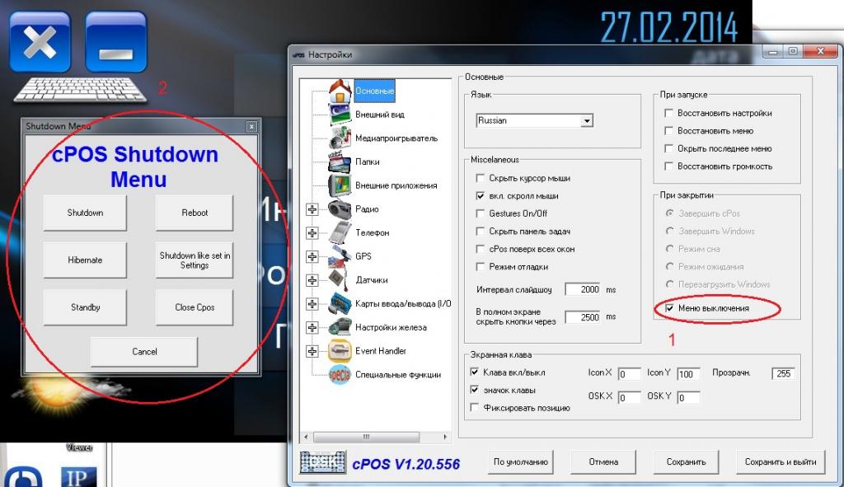Expand the GPS tree node
Image resolution: width=844 pixels, height=487 pixels.
click(x=312, y=256)
